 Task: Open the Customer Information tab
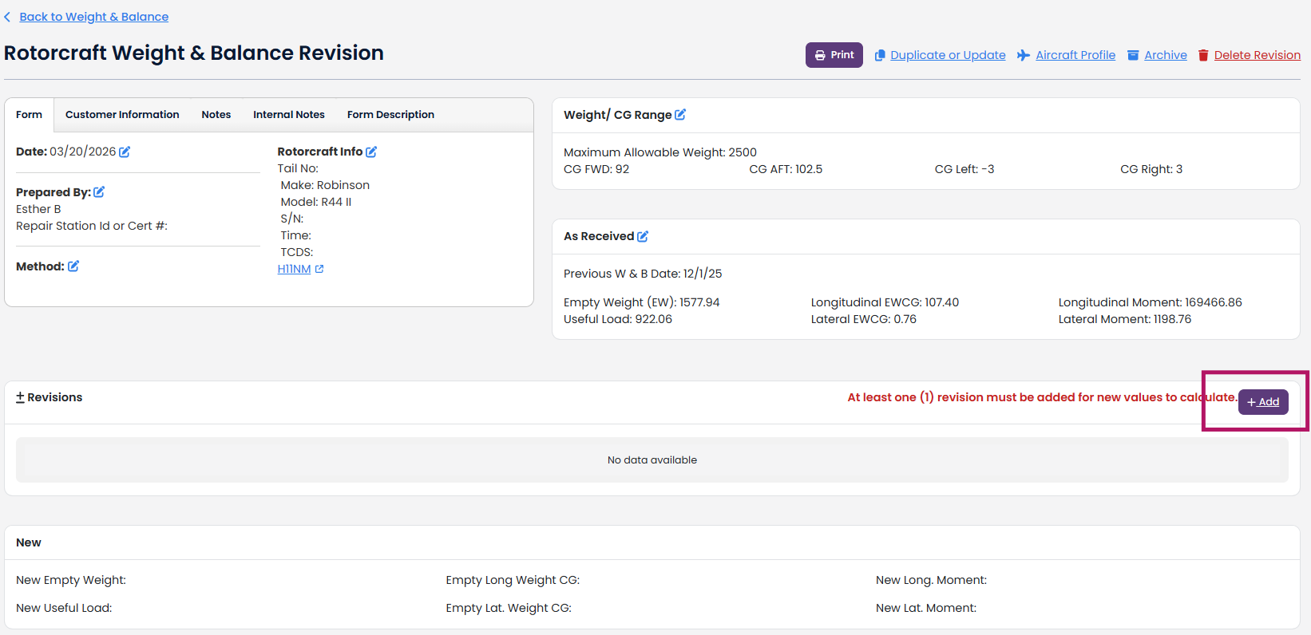[x=122, y=115]
